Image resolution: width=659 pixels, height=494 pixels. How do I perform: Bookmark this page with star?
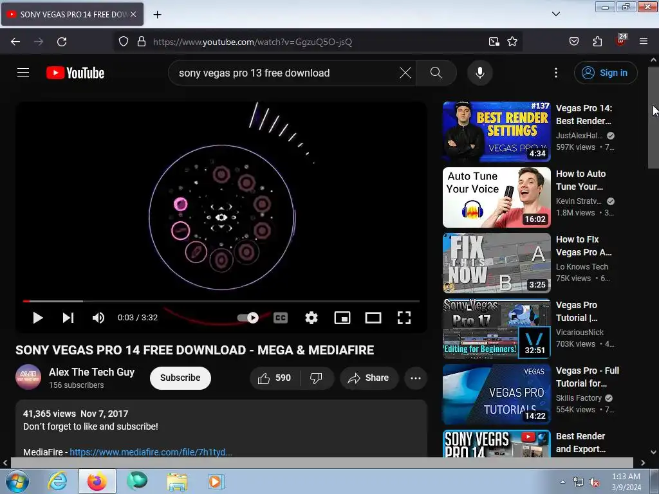click(x=512, y=42)
